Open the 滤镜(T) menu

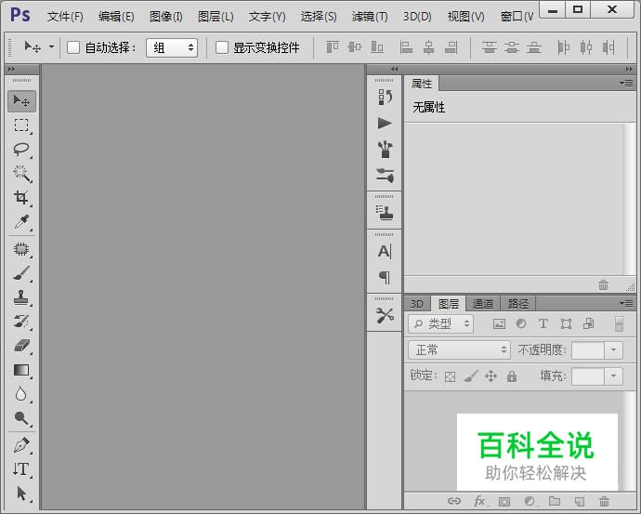click(x=370, y=17)
